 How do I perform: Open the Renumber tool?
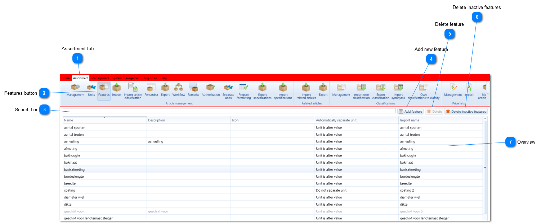[x=151, y=90]
